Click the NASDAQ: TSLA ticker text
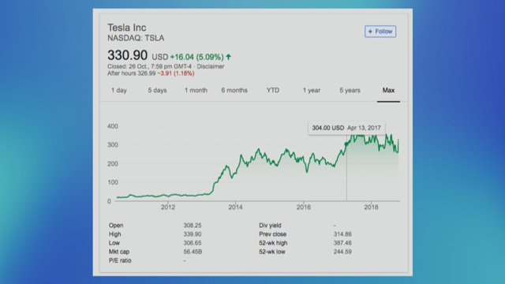This screenshot has height=284, width=505. pos(136,39)
